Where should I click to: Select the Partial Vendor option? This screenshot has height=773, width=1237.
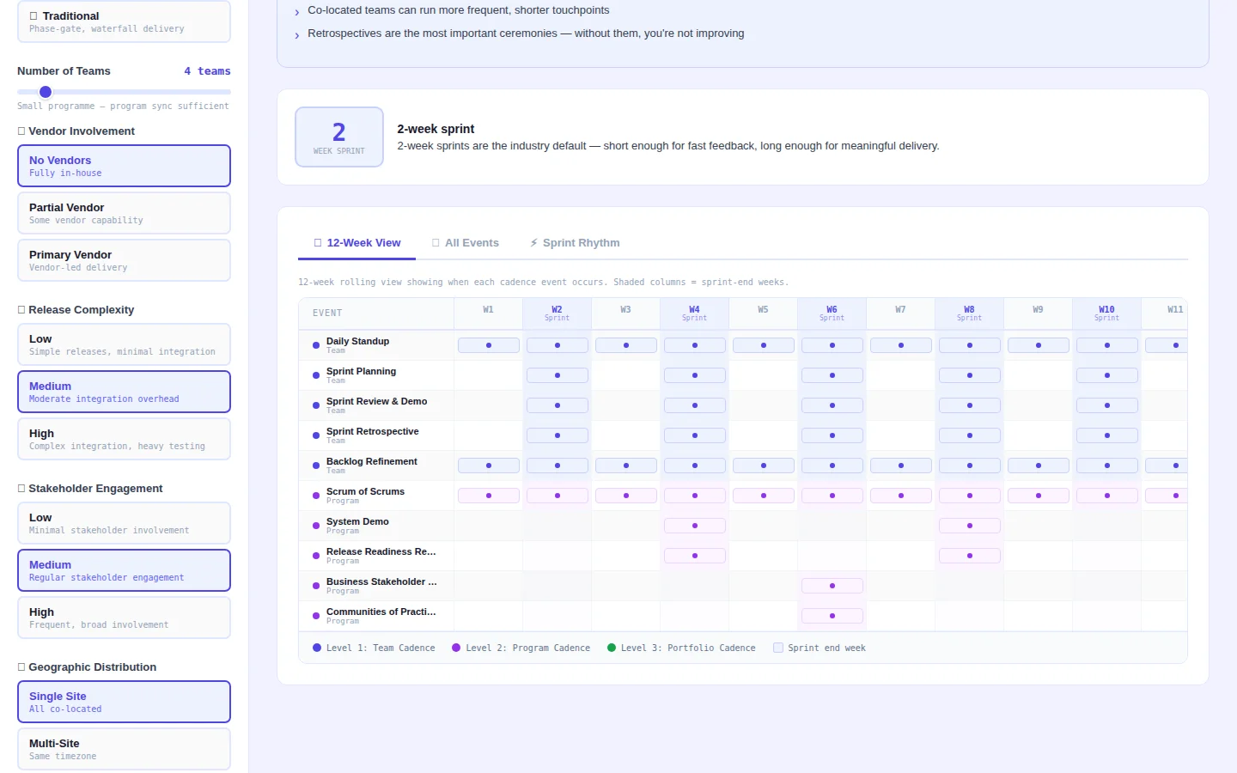coord(124,213)
